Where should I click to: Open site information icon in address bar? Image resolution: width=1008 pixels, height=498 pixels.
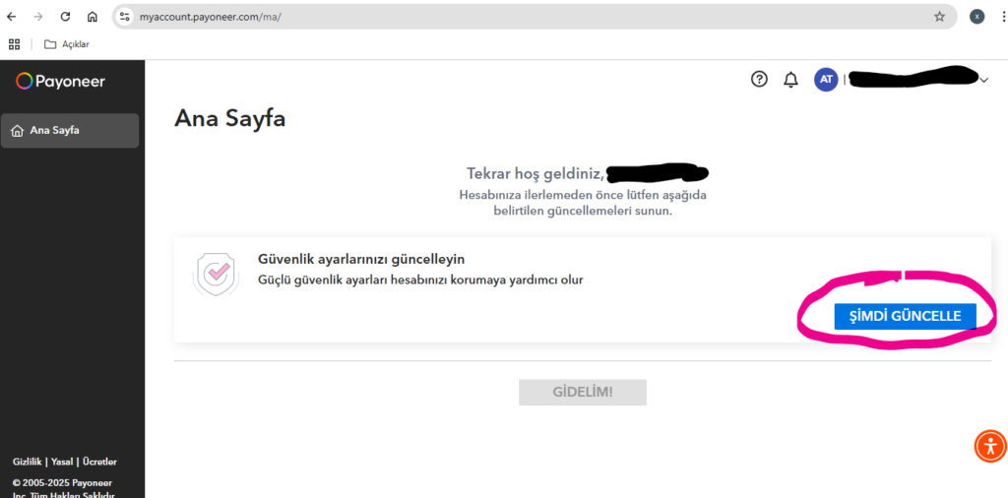[x=125, y=17]
